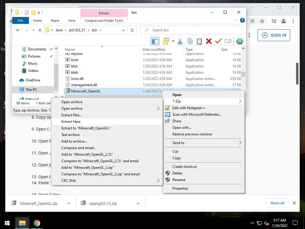Click Chrome media control icon

274,21
